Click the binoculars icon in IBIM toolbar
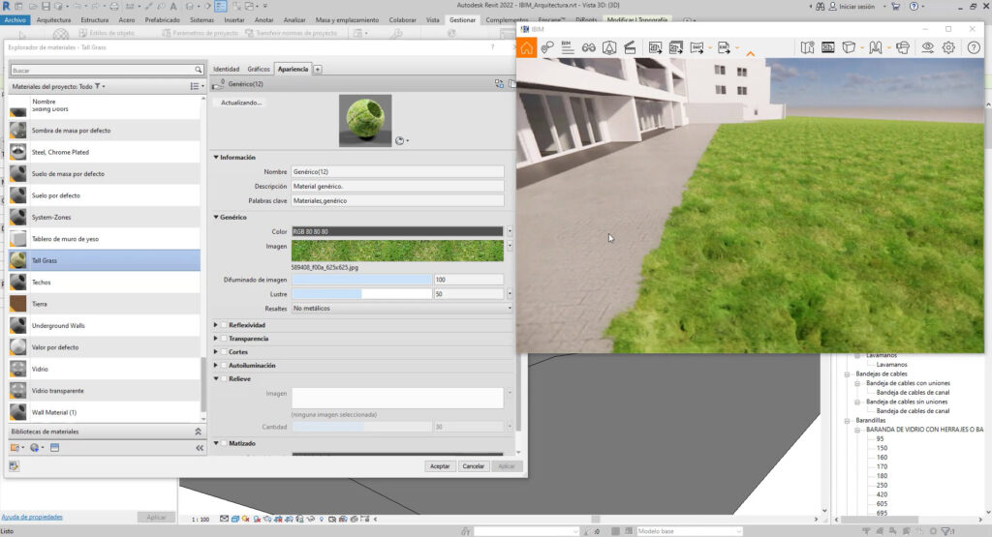992x537 pixels. [588, 47]
